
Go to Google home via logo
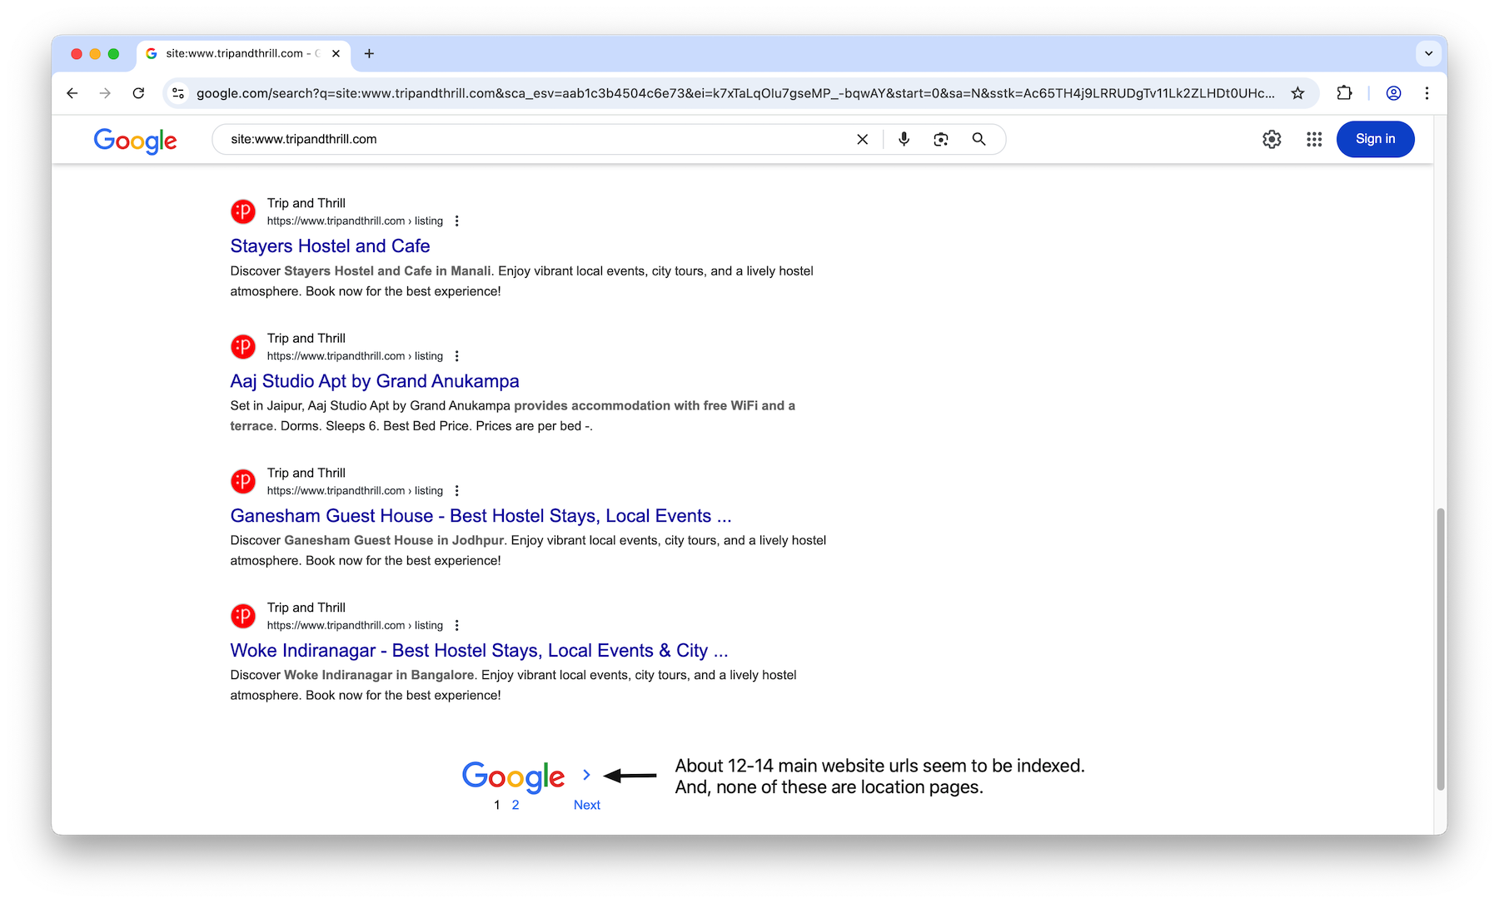click(x=135, y=140)
